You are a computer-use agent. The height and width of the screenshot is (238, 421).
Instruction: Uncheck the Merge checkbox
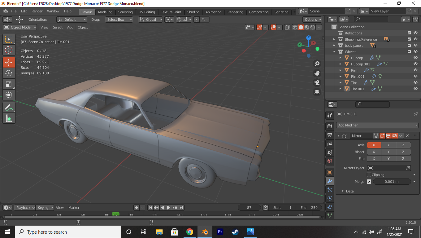pos(369,182)
